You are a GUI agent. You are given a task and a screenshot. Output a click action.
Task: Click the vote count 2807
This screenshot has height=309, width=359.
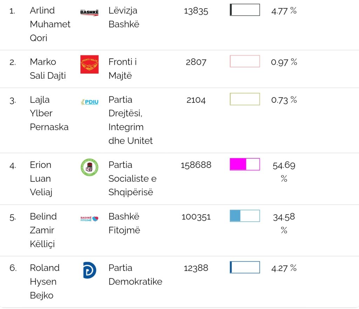[196, 62]
